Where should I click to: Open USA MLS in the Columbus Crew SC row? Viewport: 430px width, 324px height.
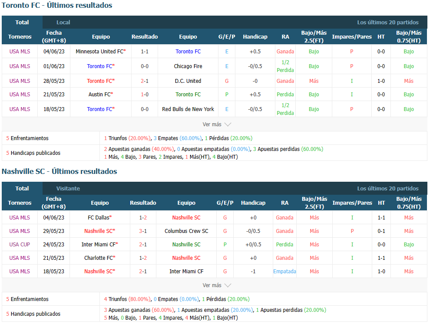coord(20,231)
